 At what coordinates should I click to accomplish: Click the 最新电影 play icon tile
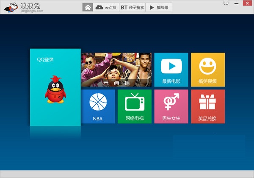[171, 67]
